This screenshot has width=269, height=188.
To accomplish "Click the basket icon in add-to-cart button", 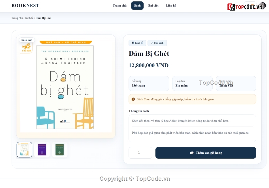I will click(x=192, y=153).
